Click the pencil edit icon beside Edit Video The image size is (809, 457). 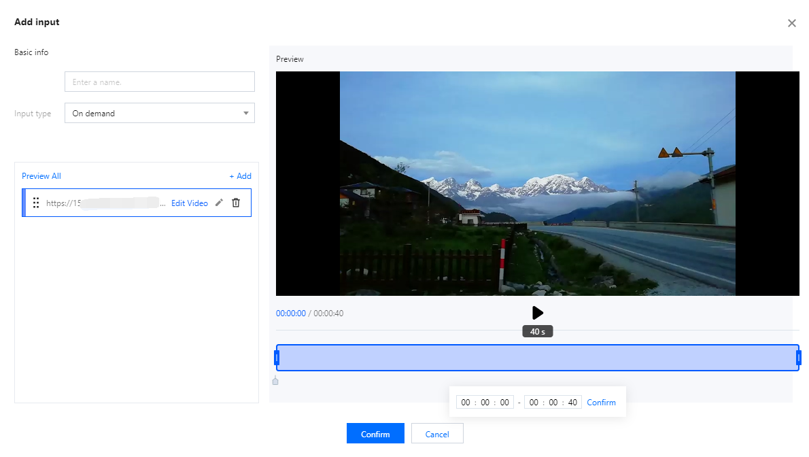click(219, 203)
